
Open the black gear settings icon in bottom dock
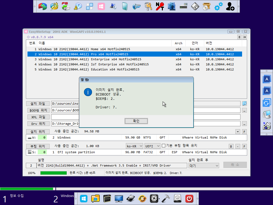154,199
